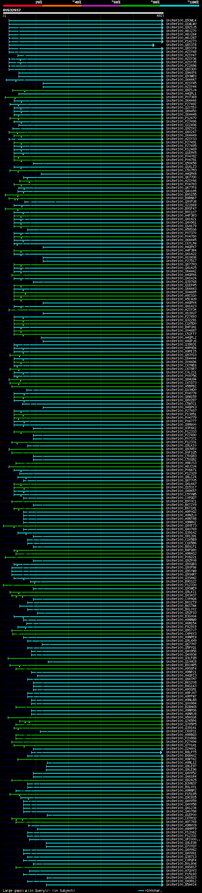Click the purple ~60% identity legend segment
The width and height of the screenshot is (202, 893).
click(x=101, y=6)
